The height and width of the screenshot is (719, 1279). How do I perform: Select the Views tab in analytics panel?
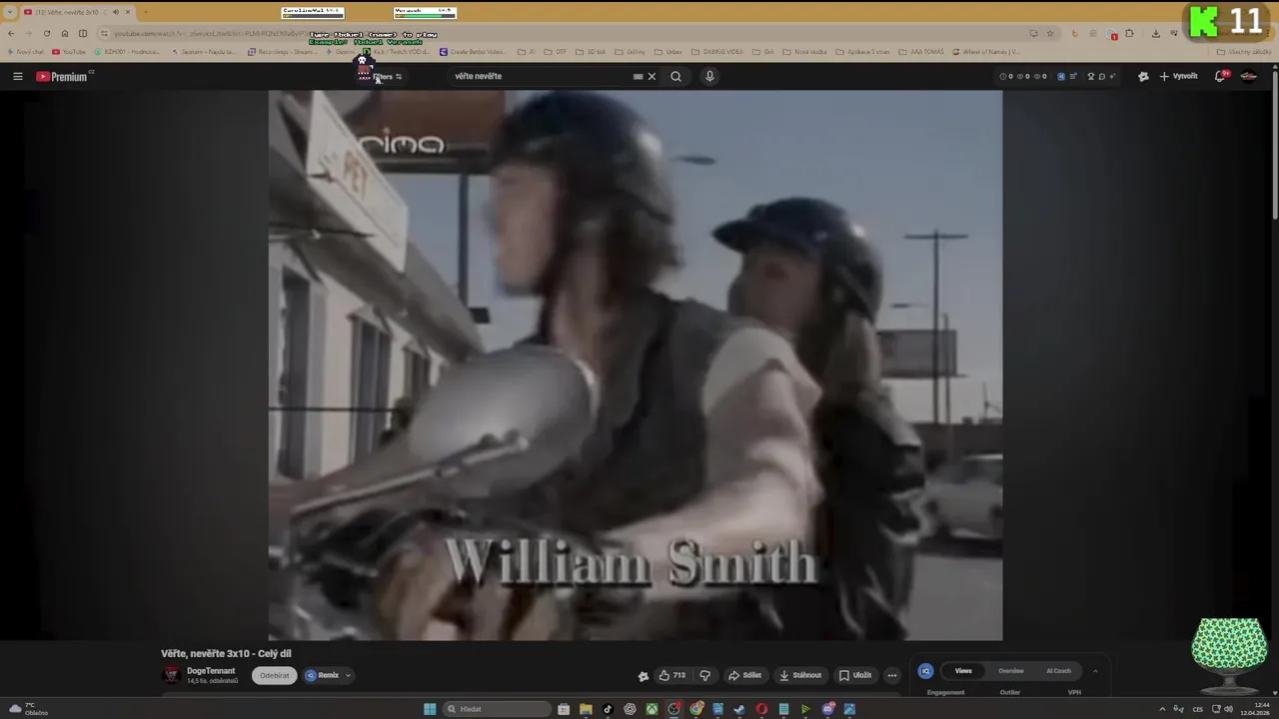point(963,671)
